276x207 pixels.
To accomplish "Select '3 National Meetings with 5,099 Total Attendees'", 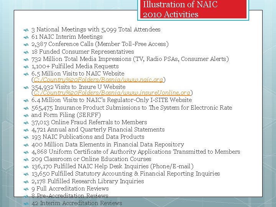I will tap(96, 30).
